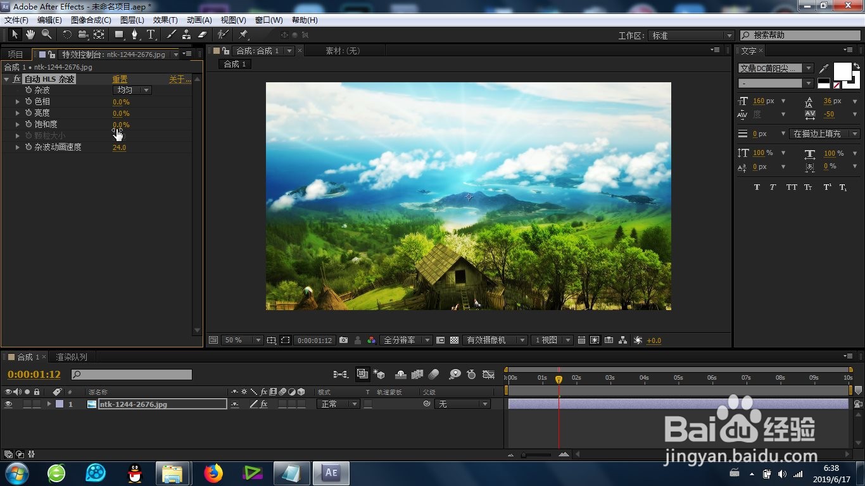This screenshot has width=865, height=486.
Task: Enable motion blur for the timeline
Action: coord(434,375)
